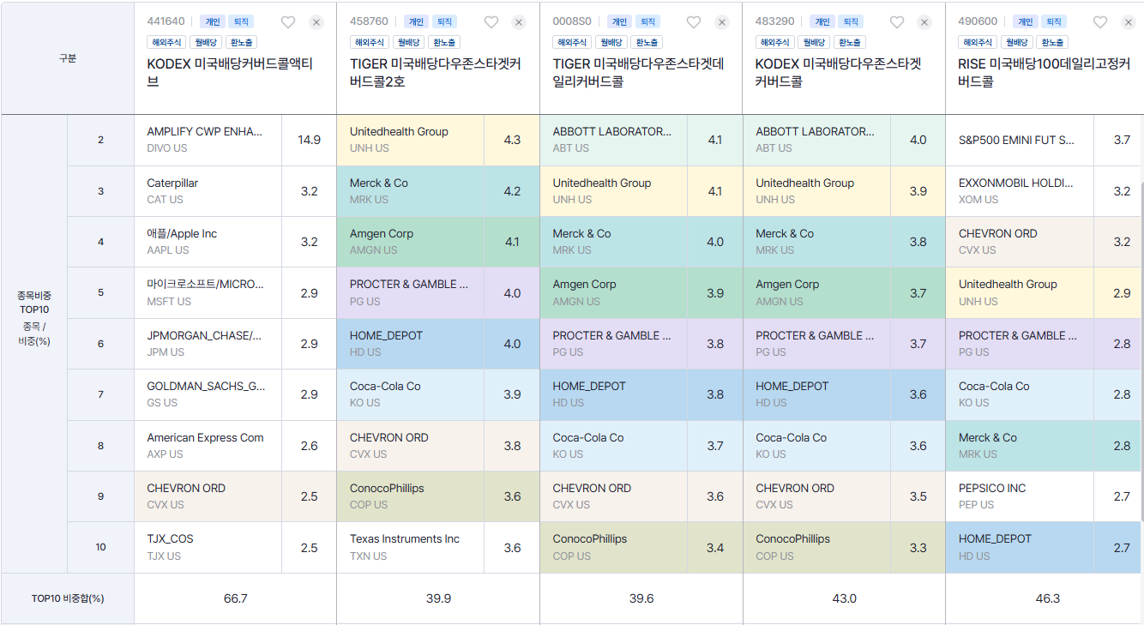Screen dimensions: 1144x625
Task: Click the 개인 badge beside code 483290
Action: (x=822, y=21)
